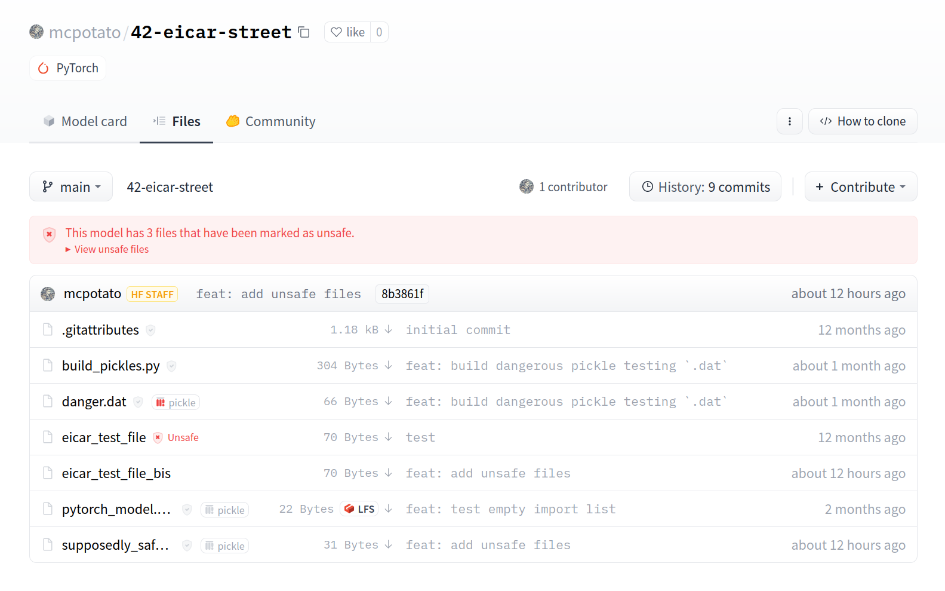Click the security shield beside build_pickles.py
The image size is (945, 591).
(x=171, y=366)
